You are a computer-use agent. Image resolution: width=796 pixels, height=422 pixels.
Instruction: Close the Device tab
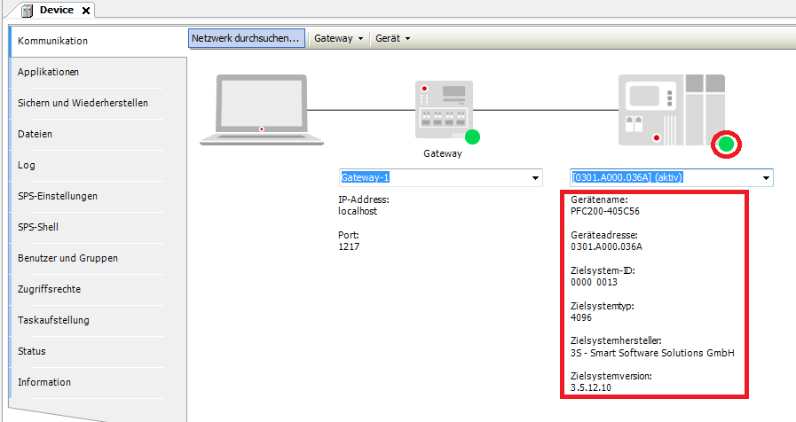(85, 11)
